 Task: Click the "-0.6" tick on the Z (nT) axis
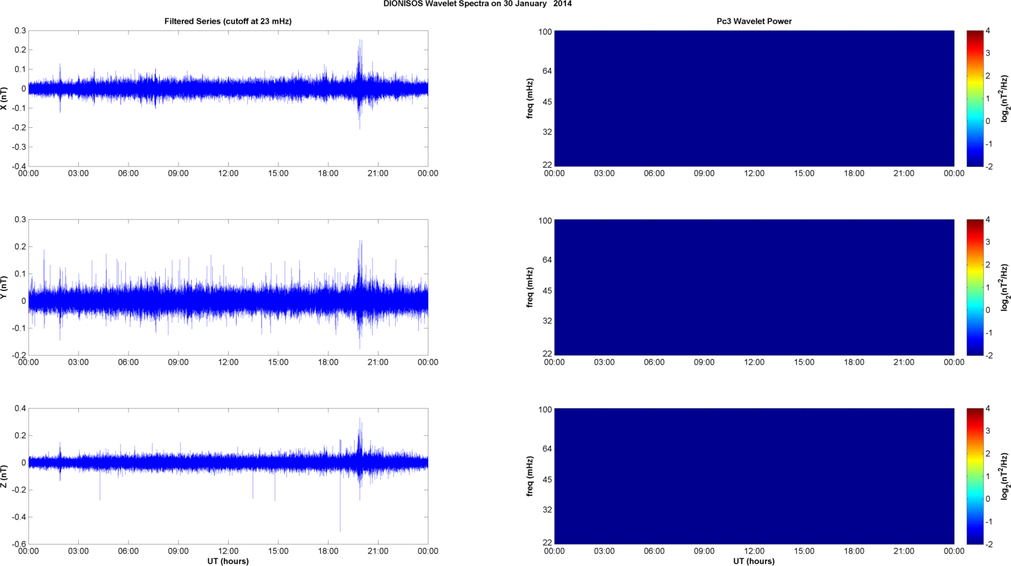pos(19,544)
